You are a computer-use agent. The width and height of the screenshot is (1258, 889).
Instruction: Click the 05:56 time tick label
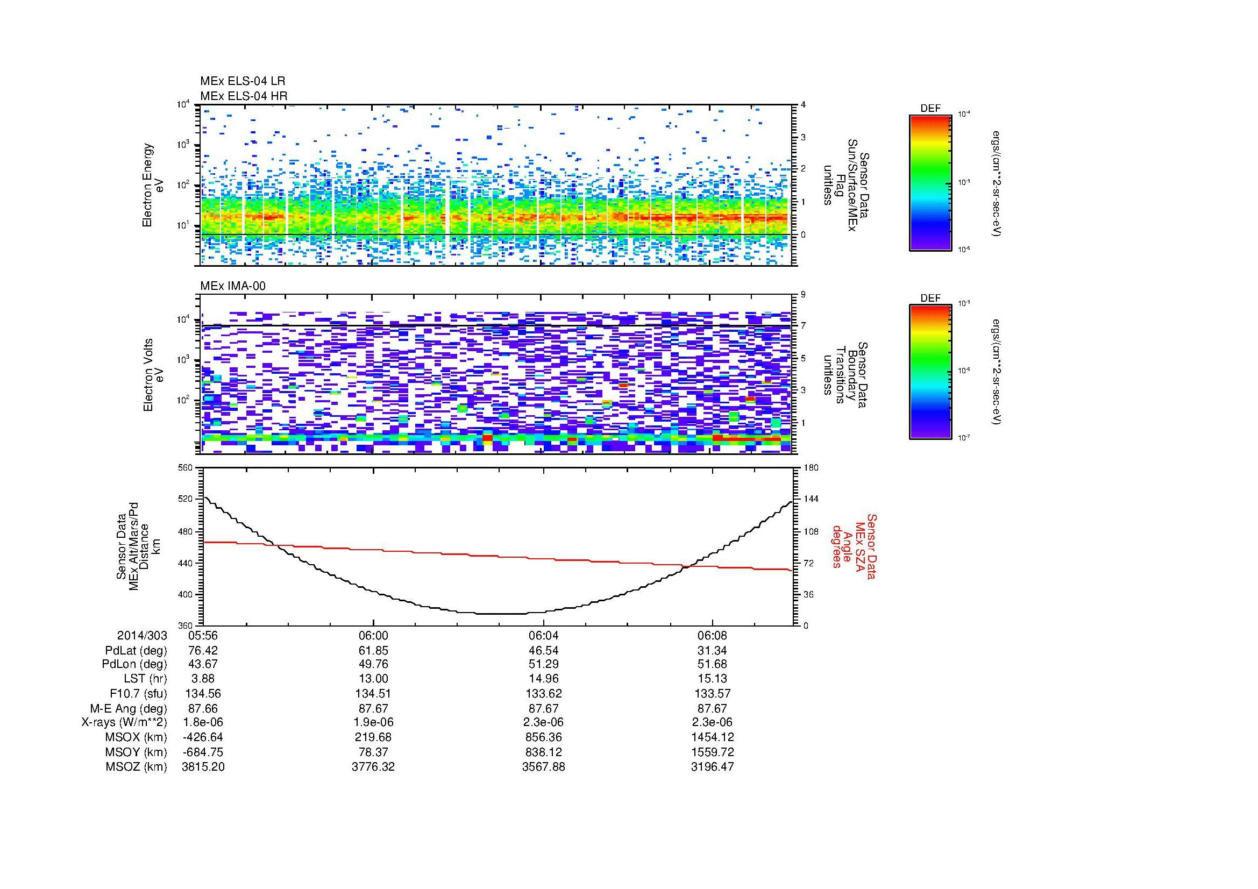point(203,635)
